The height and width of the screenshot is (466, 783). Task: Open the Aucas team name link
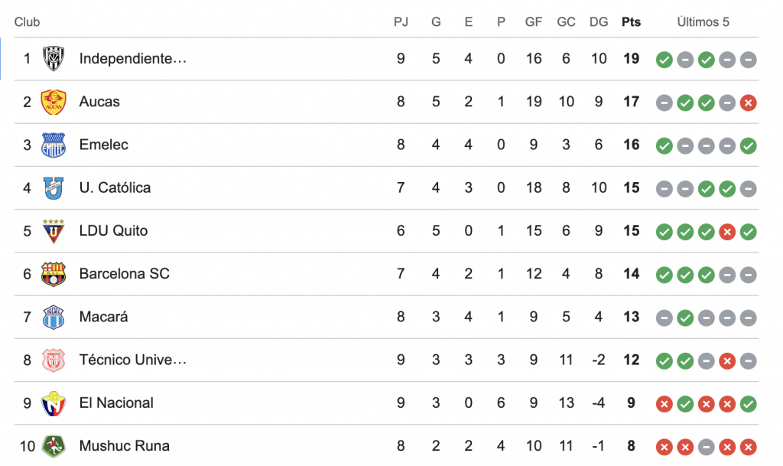pos(99,102)
